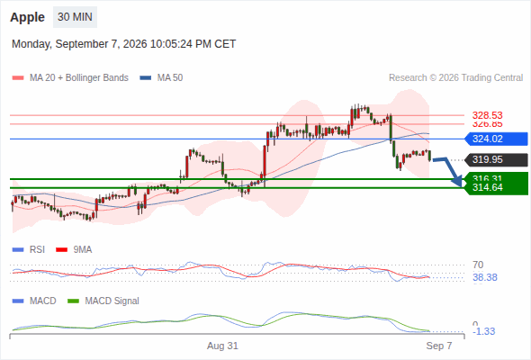531x360 pixels.
Task: Toggle the MA 50 legend entry
Action: click(x=161, y=77)
